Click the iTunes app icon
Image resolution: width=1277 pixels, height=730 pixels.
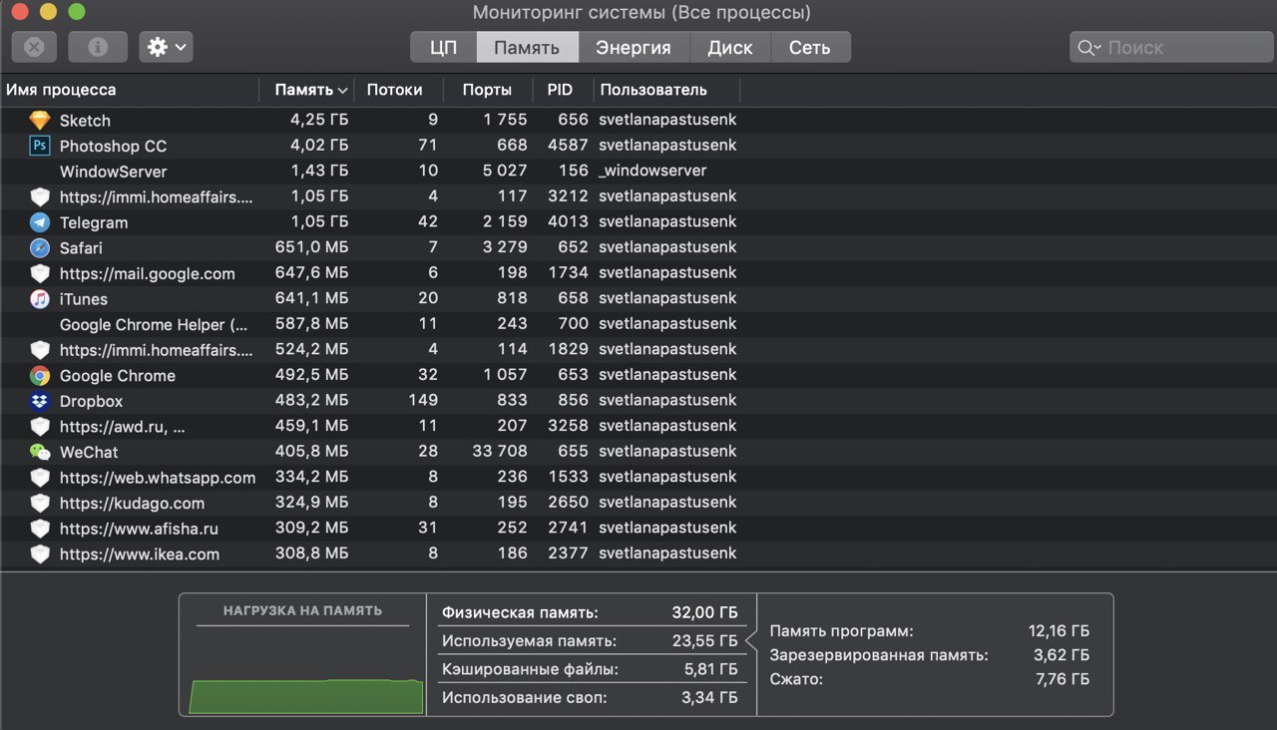pos(40,298)
